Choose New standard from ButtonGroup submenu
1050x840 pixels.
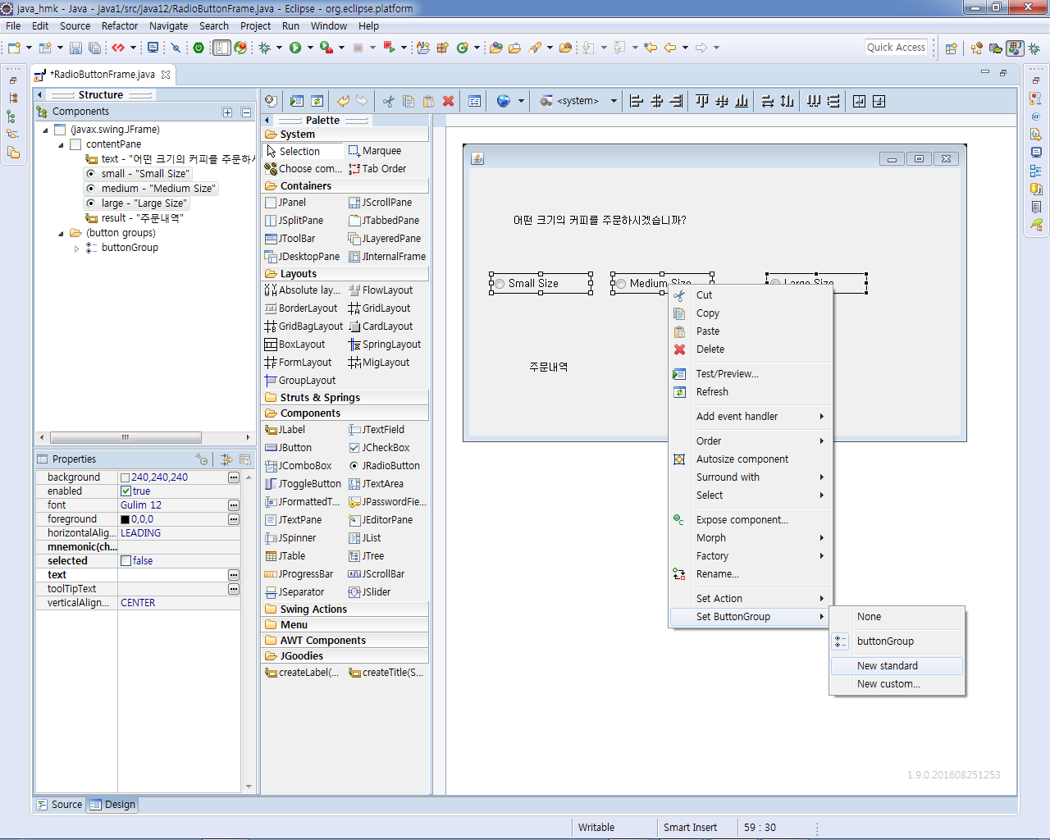(x=888, y=666)
